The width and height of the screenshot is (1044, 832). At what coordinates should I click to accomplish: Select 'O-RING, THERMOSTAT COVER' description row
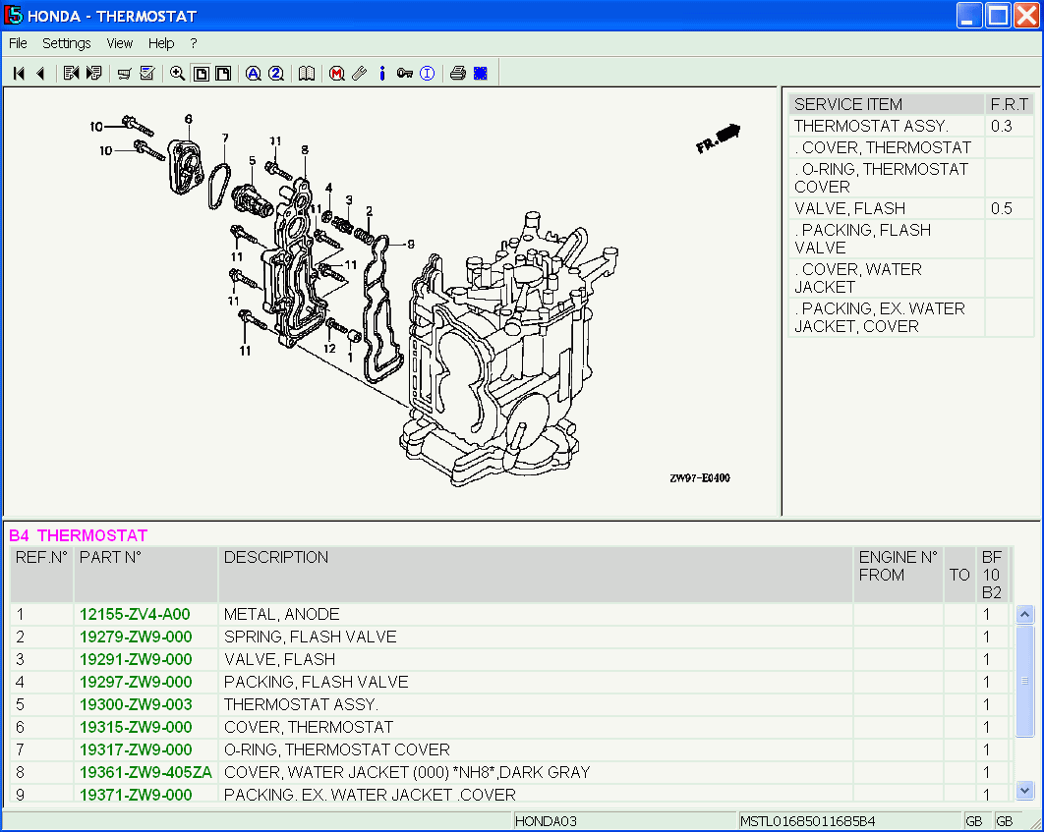(337, 749)
